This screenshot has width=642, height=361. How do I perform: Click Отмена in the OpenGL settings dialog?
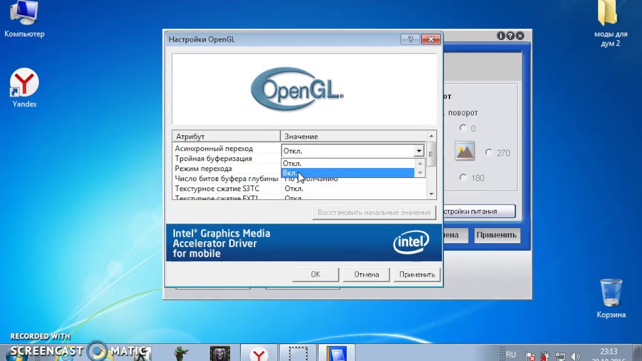[x=366, y=274]
